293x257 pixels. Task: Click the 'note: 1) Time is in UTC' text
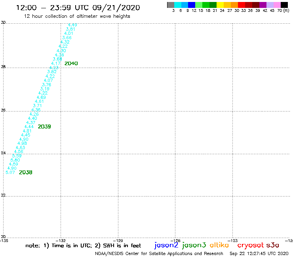[x=59, y=246]
